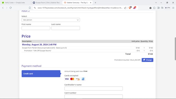Click the 'Payment method' heading

31,66
